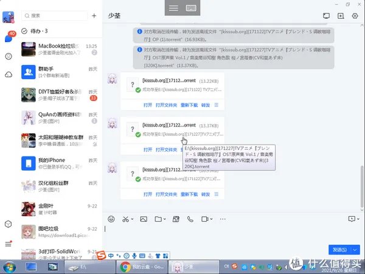Show the on-screen keyboard icon at top
Viewport: 365px width, 274px height.
(191, 8)
